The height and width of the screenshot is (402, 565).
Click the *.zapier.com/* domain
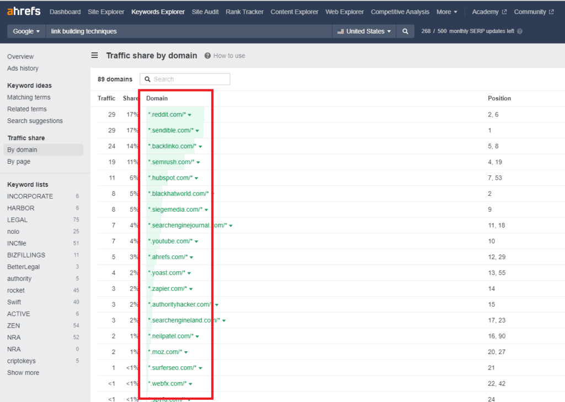click(168, 289)
